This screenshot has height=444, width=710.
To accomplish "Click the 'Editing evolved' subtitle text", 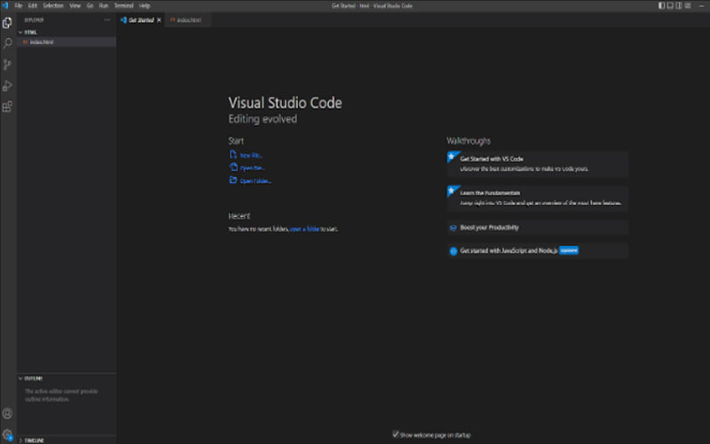I will click(263, 119).
